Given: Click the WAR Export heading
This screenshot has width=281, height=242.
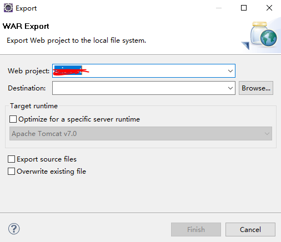Looking at the screenshot, I should 26,26.
